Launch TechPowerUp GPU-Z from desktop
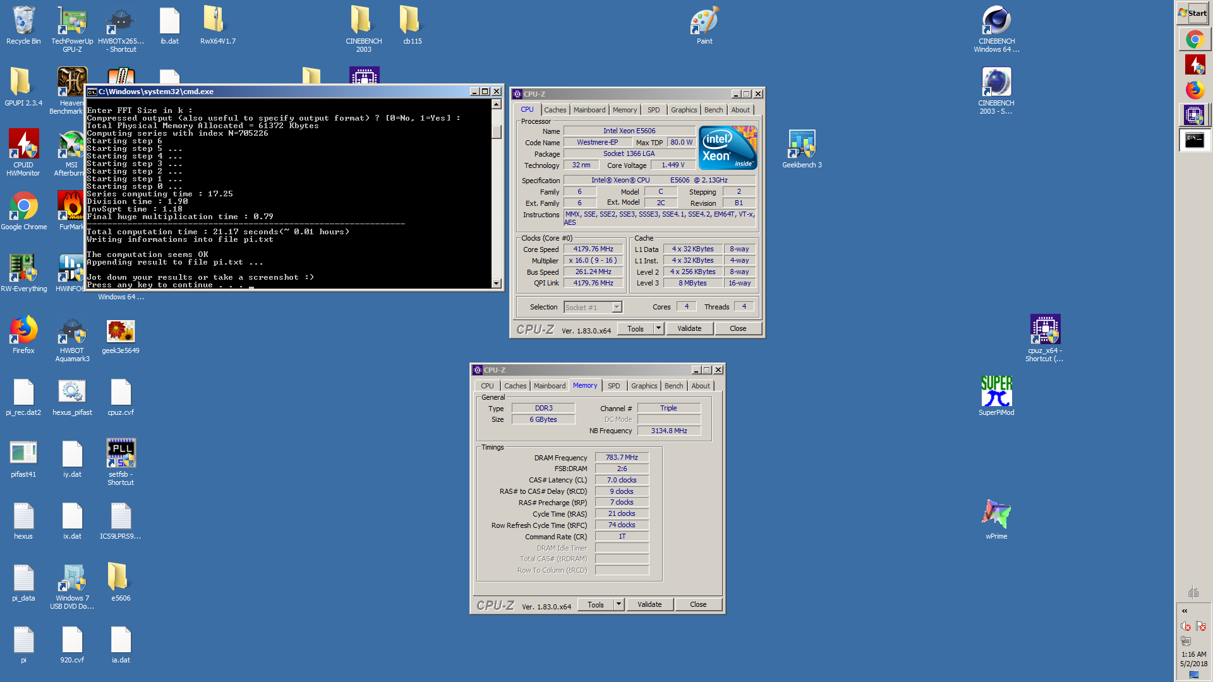Screen dimensions: 1213x682 coord(72,28)
